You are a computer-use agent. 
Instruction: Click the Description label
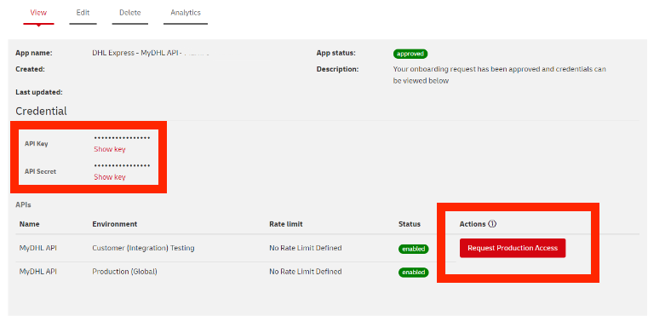point(337,69)
